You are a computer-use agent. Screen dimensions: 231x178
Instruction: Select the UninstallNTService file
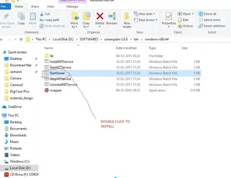(63, 85)
